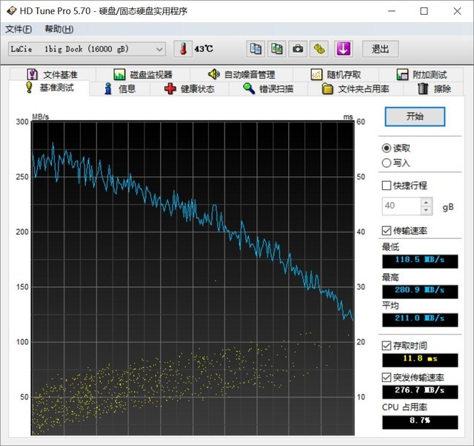Toggle the 突发传输速率 burst rate checkbox
This screenshot has width=474, height=446.
pyautogui.click(x=387, y=377)
